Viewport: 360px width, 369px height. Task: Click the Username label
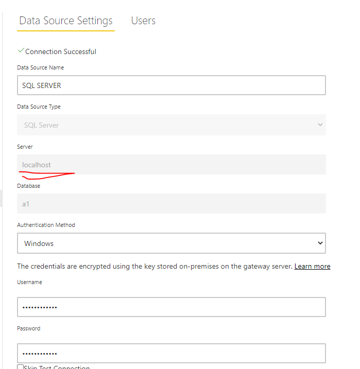click(29, 282)
